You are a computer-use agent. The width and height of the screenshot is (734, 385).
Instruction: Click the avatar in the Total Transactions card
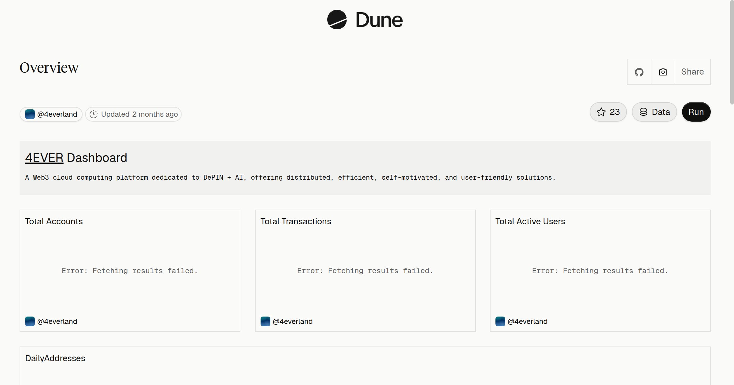[x=265, y=321]
